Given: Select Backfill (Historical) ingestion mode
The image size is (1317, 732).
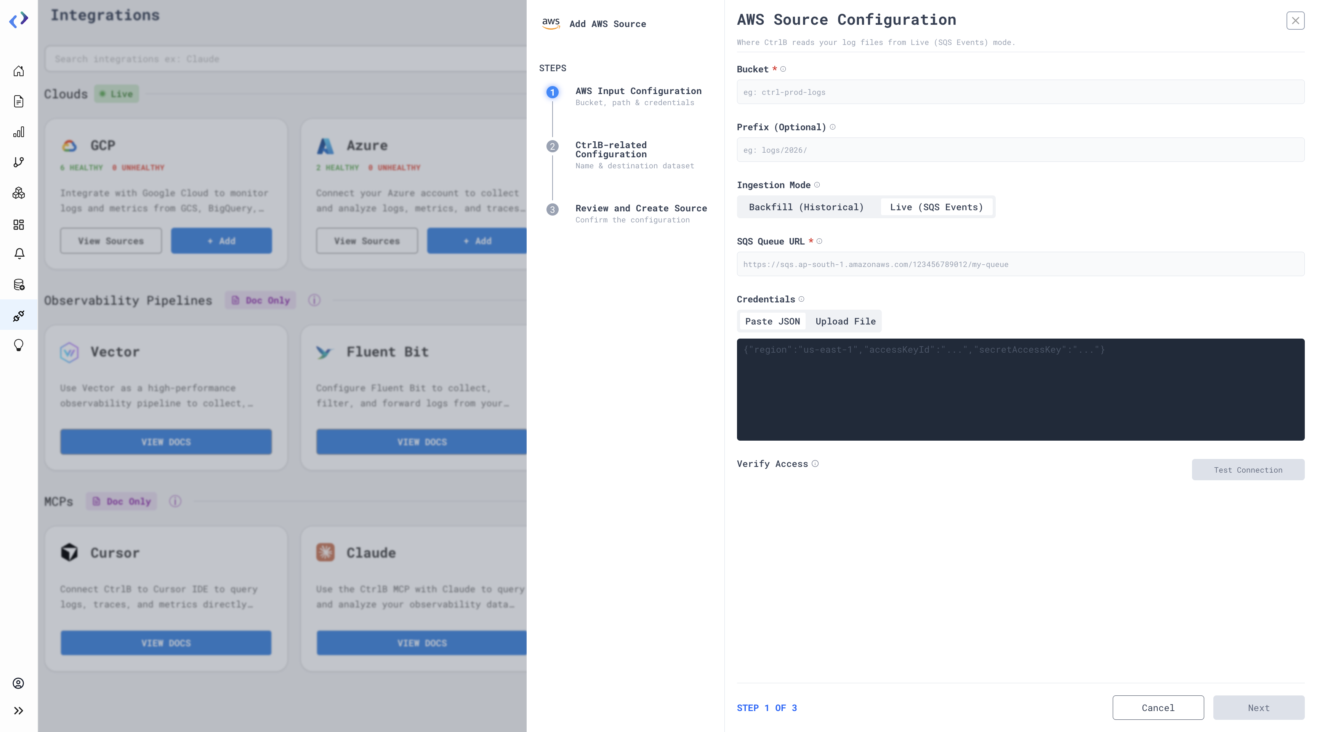Looking at the screenshot, I should (x=806, y=207).
